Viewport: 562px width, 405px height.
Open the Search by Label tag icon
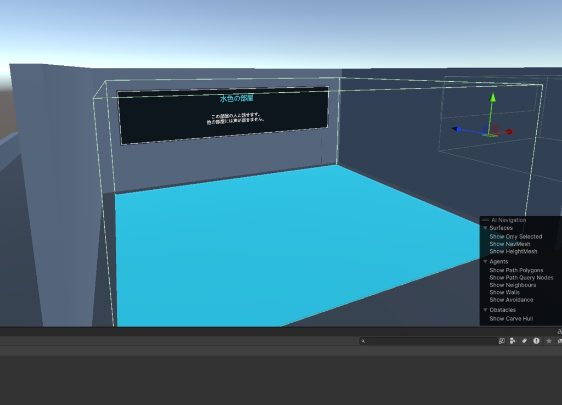(x=524, y=341)
